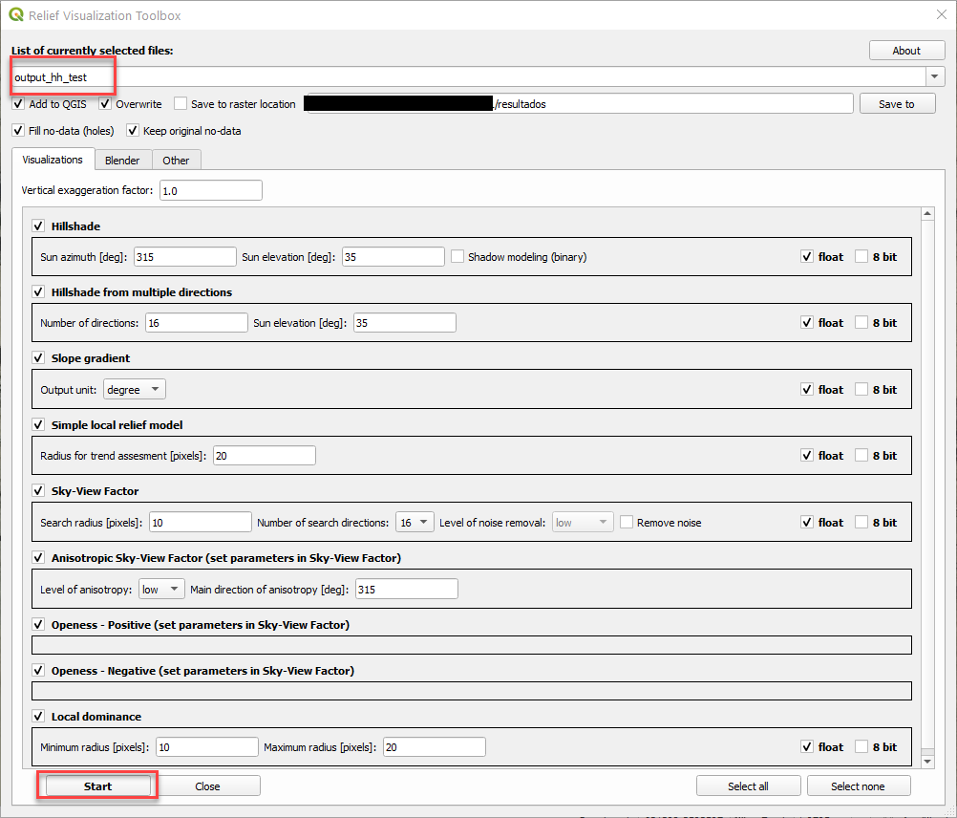Uncheck float for Local dominance

tap(806, 746)
